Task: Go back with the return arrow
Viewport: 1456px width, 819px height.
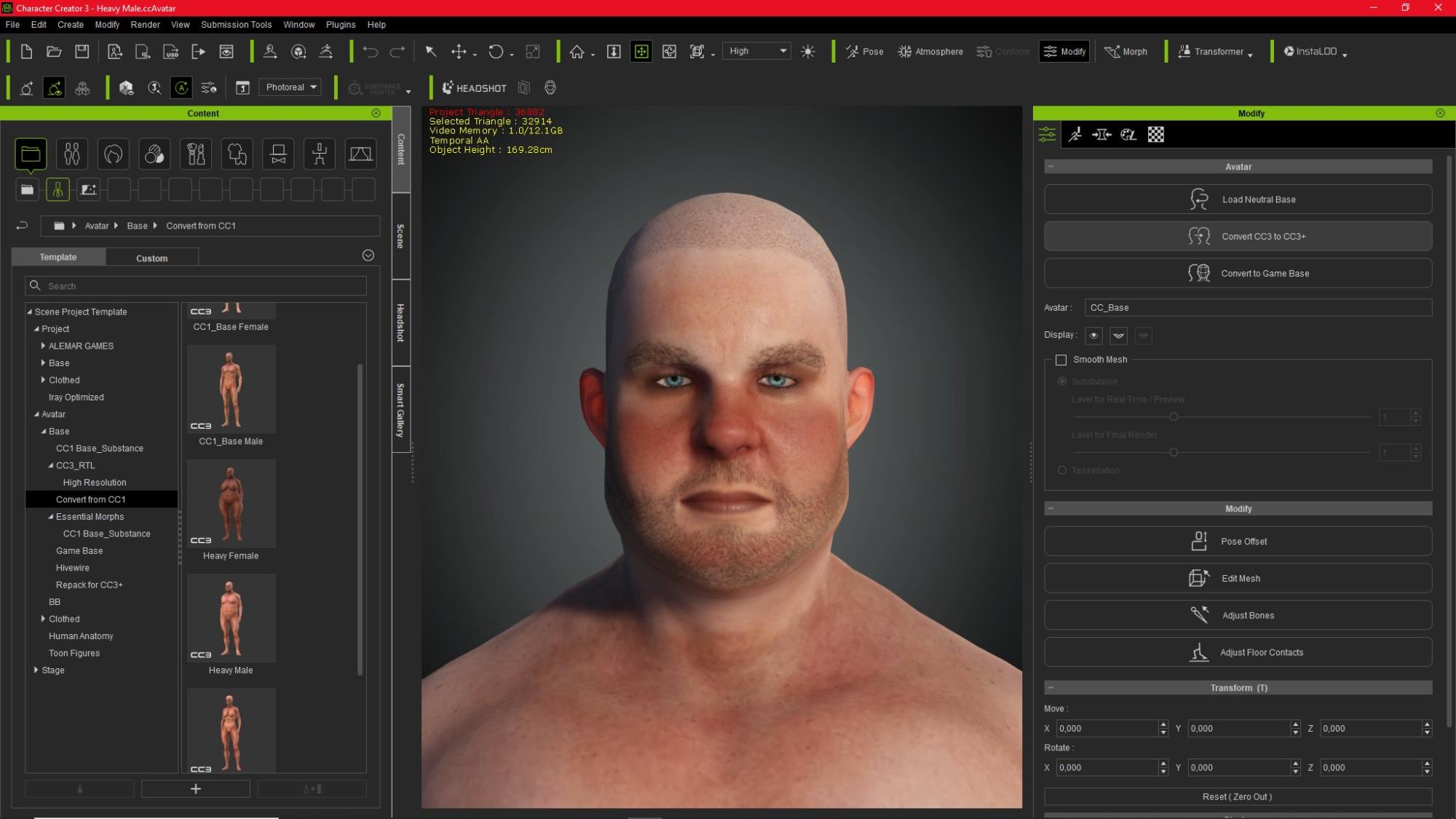Action: (22, 226)
